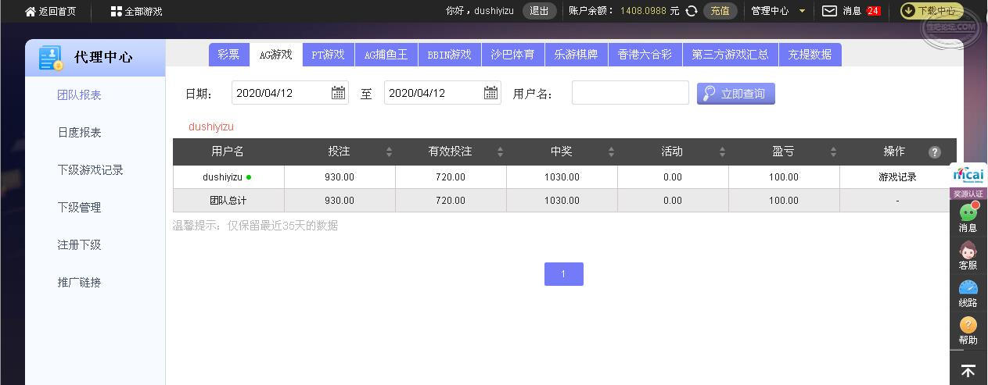Switch to the 乐游棋牌 tab
This screenshot has height=385, width=988.
pos(576,55)
